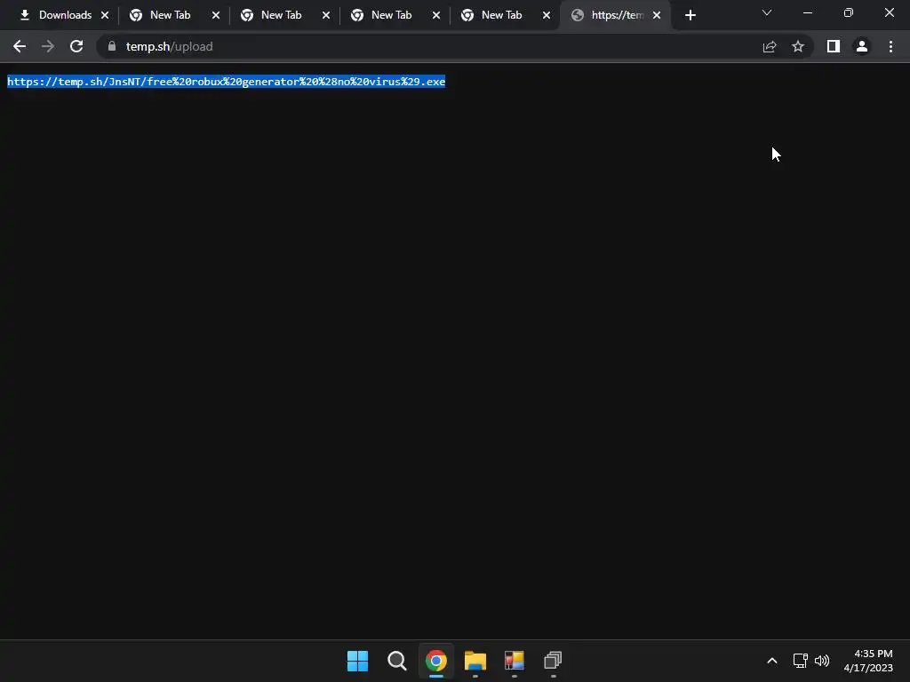Open the colorful app beside File Explorer
Image resolution: width=910 pixels, height=682 pixels.
coord(515,661)
